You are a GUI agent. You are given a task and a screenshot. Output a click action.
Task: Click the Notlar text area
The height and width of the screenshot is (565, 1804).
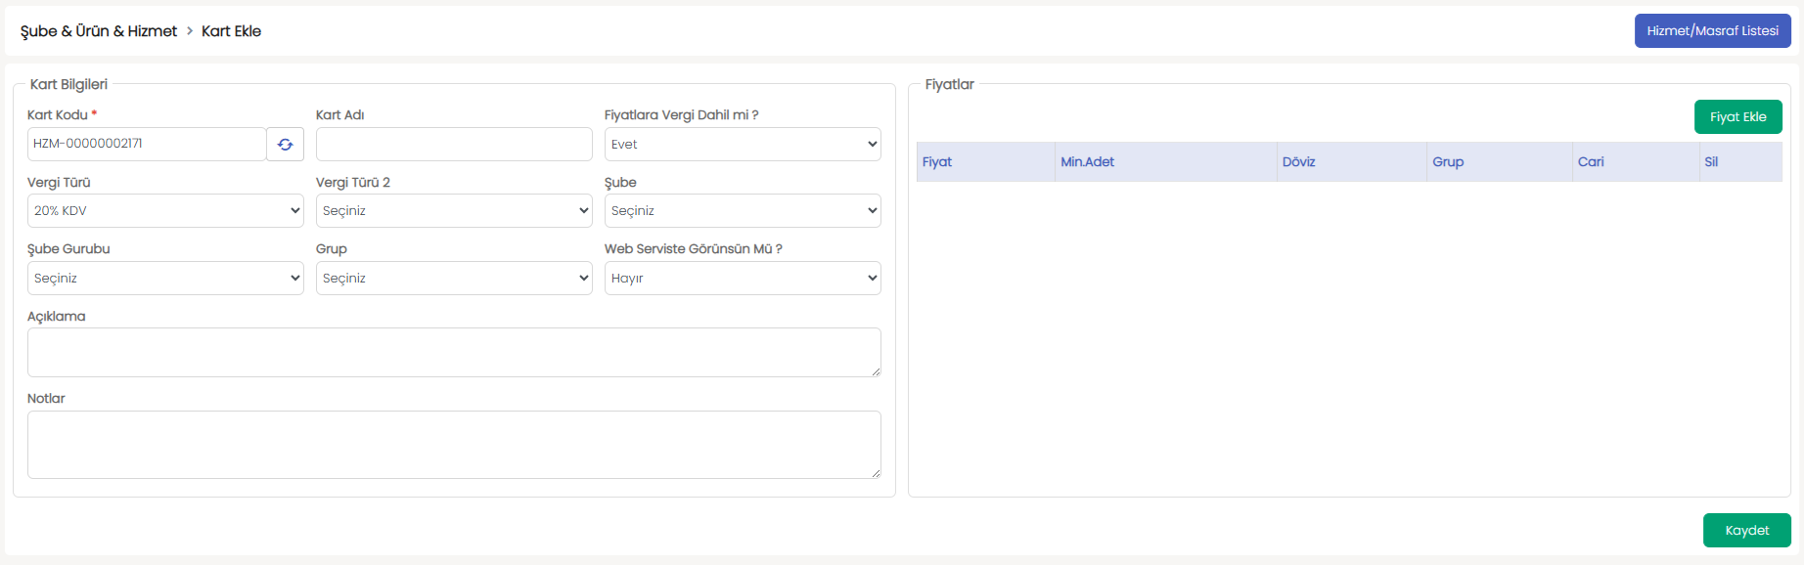pyautogui.click(x=454, y=445)
